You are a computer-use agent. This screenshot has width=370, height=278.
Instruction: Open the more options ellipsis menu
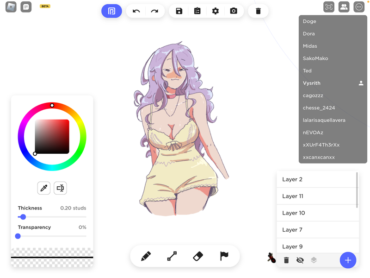tap(359, 7)
